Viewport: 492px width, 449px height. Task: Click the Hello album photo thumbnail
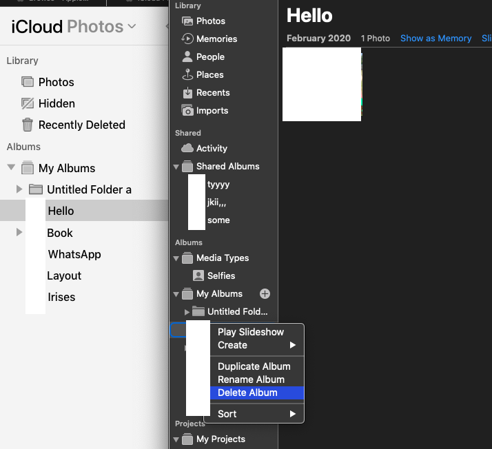pos(322,84)
